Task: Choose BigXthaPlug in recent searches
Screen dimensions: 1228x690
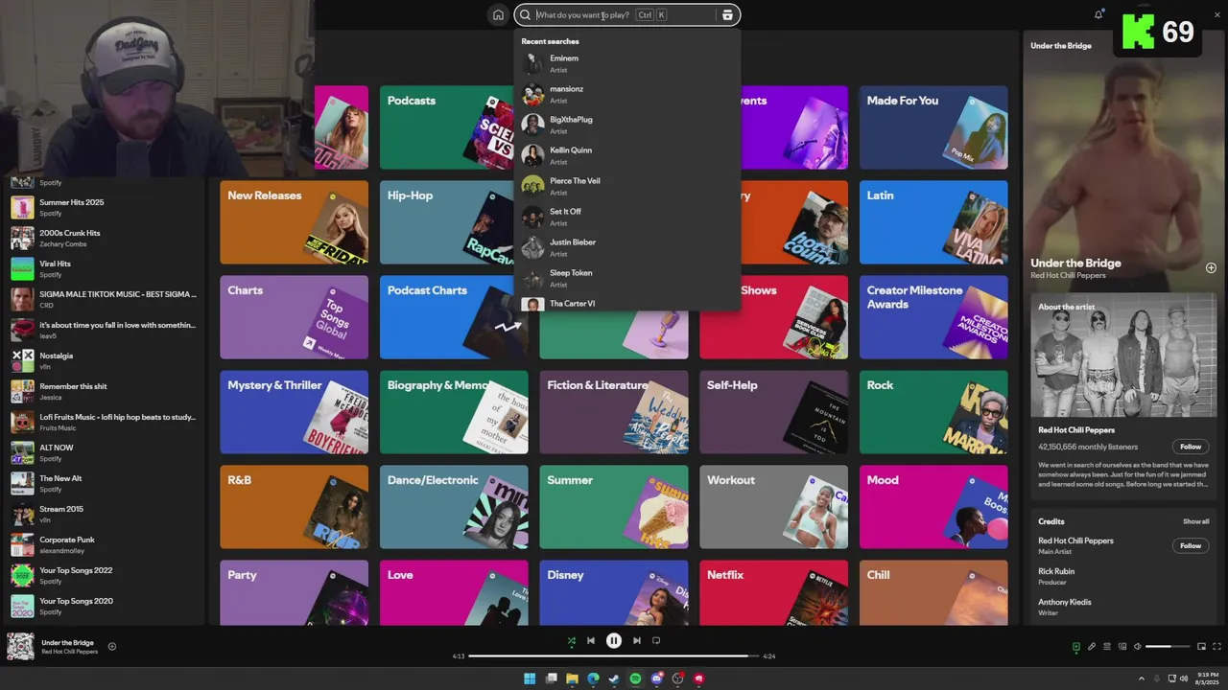Action: point(627,125)
